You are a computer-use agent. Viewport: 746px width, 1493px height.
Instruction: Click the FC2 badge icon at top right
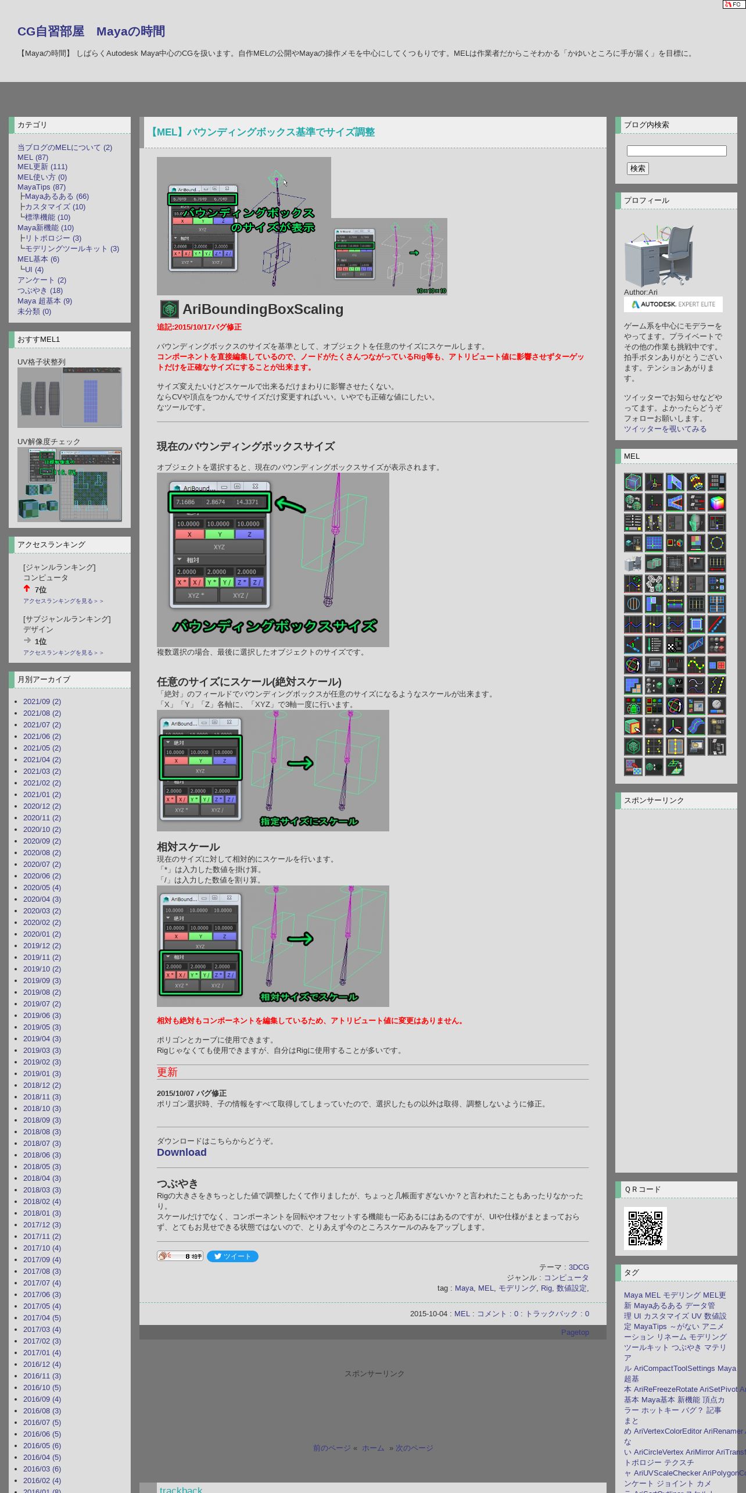pyautogui.click(x=733, y=4)
